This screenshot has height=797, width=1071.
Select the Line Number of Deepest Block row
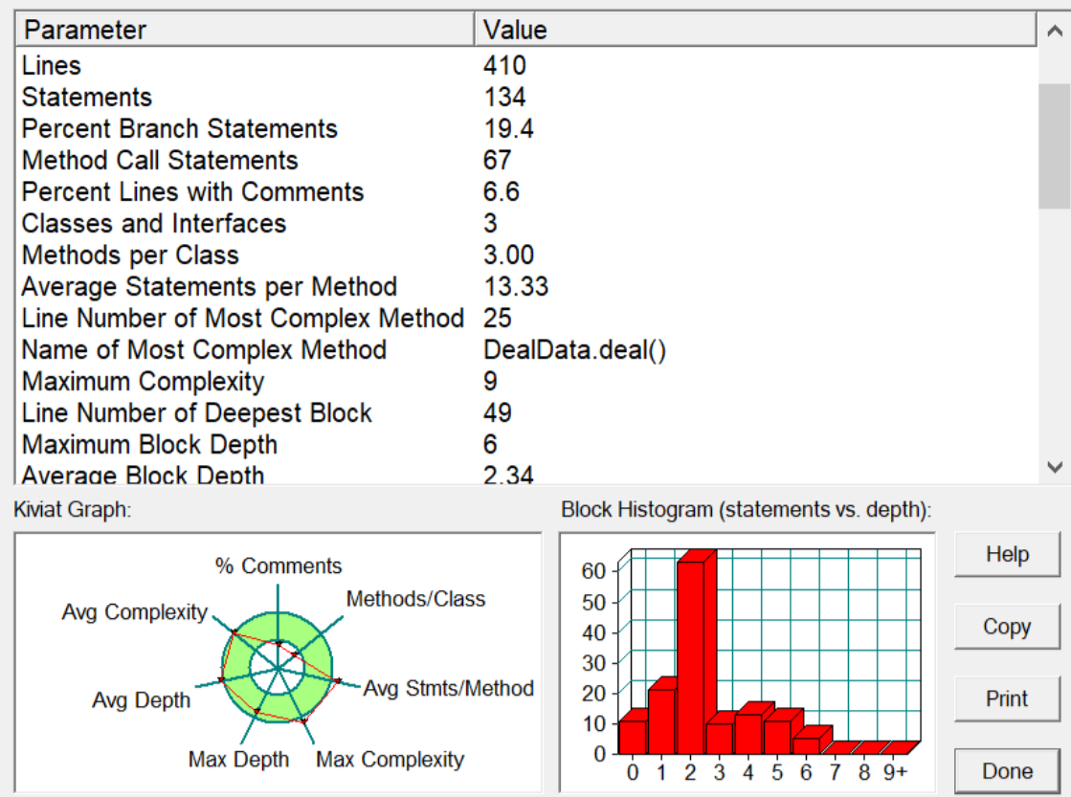pos(526,412)
